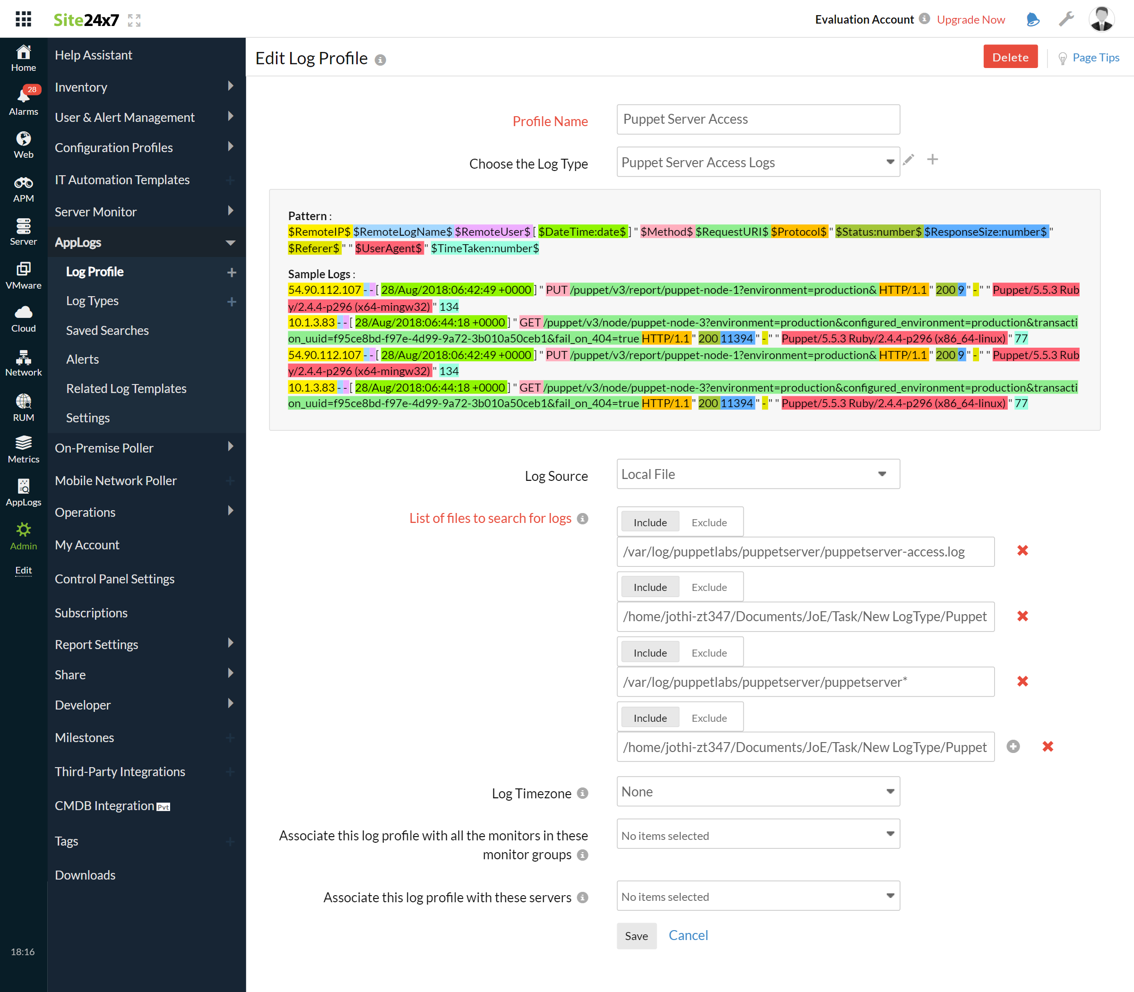Screen dimensions: 1134x992
Task: Edit the log type using the pencil icon
Action: (x=909, y=160)
